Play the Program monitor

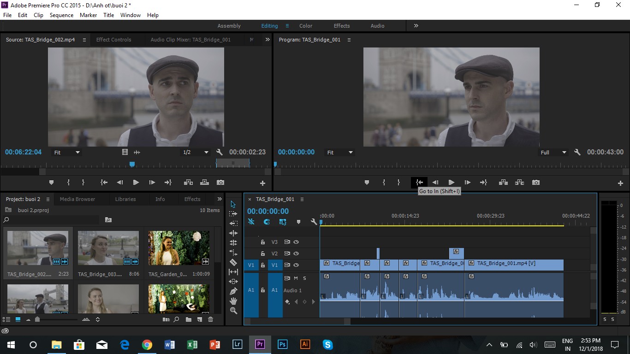[x=451, y=183]
